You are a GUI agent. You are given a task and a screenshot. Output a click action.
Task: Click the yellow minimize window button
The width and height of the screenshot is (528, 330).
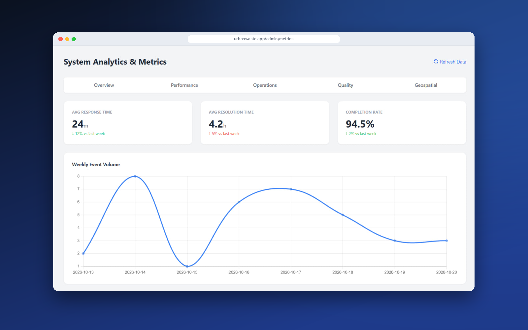pos(67,39)
